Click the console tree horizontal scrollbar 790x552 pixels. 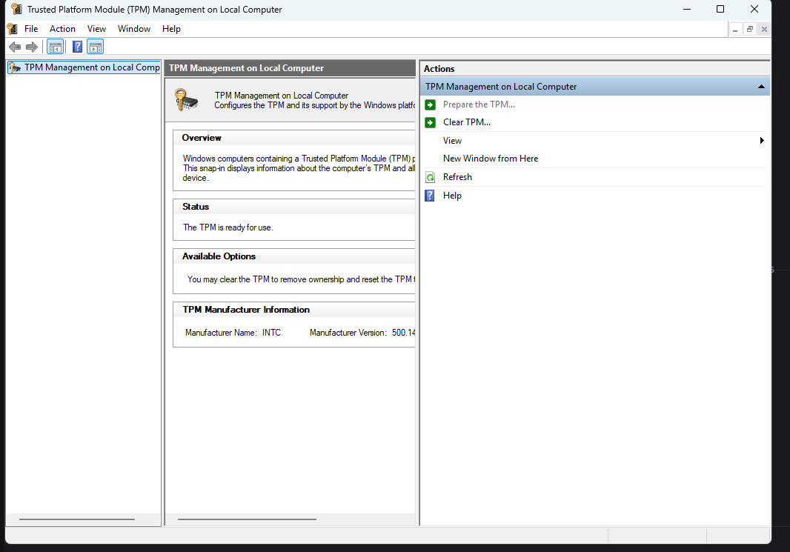[x=77, y=519]
